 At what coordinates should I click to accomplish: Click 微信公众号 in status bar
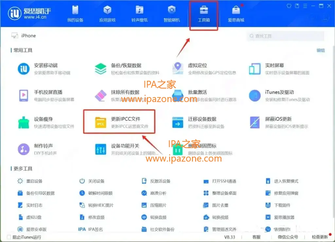(x=288, y=237)
